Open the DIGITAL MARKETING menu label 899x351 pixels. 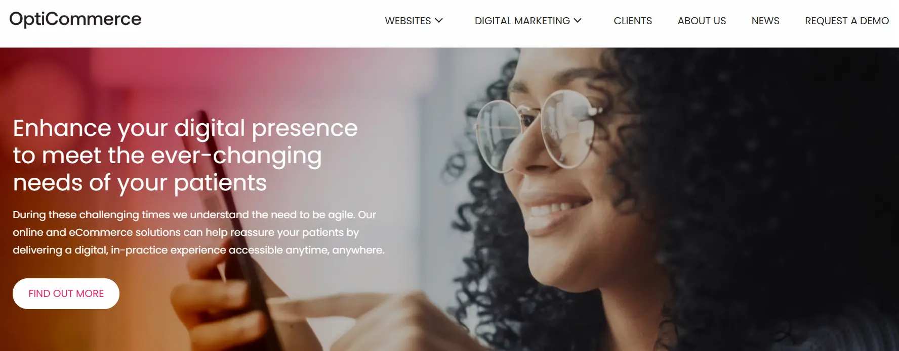click(522, 21)
